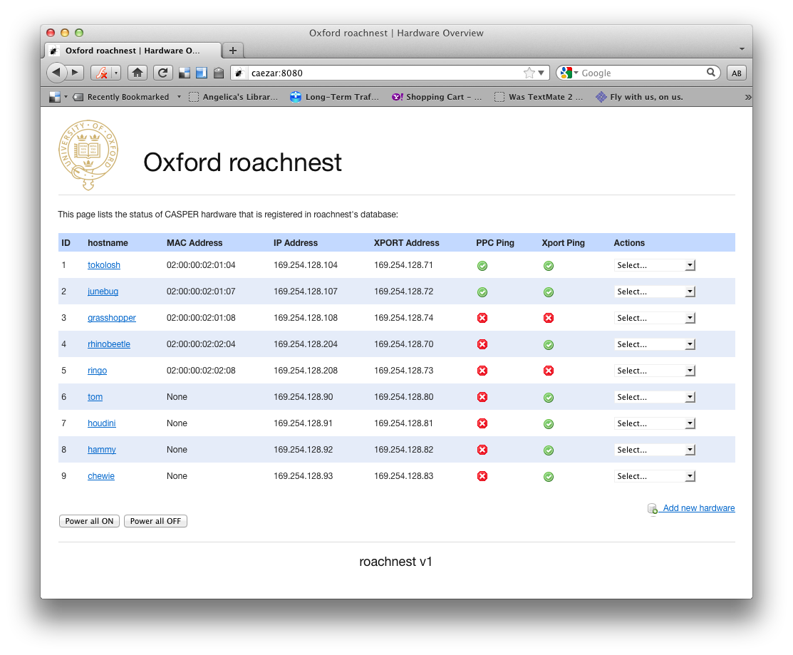The height and width of the screenshot is (655, 793).
Task: Open the Recently Bookmarked dropdown arrow
Action: tap(179, 97)
